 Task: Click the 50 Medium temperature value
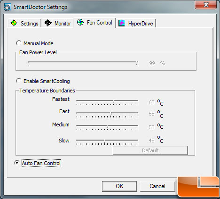tap(151, 127)
